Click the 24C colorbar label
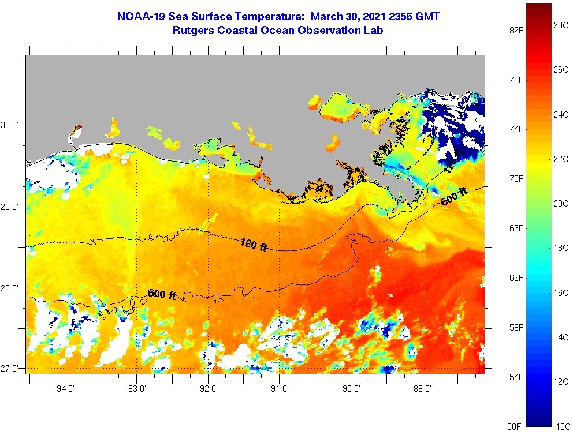573x435 pixels. pyautogui.click(x=561, y=115)
